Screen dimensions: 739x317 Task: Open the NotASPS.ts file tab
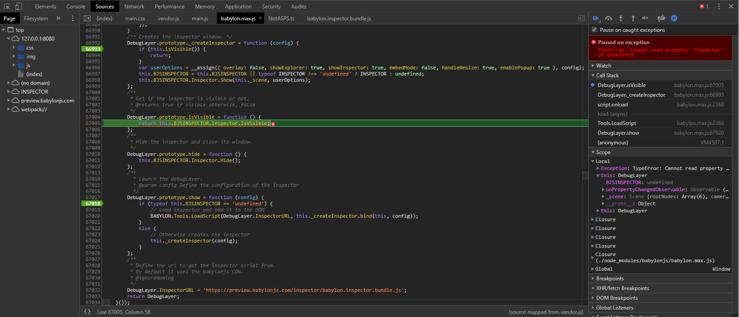(x=281, y=19)
